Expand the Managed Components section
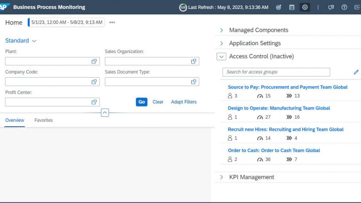This screenshot has width=361, height=203. point(222,30)
